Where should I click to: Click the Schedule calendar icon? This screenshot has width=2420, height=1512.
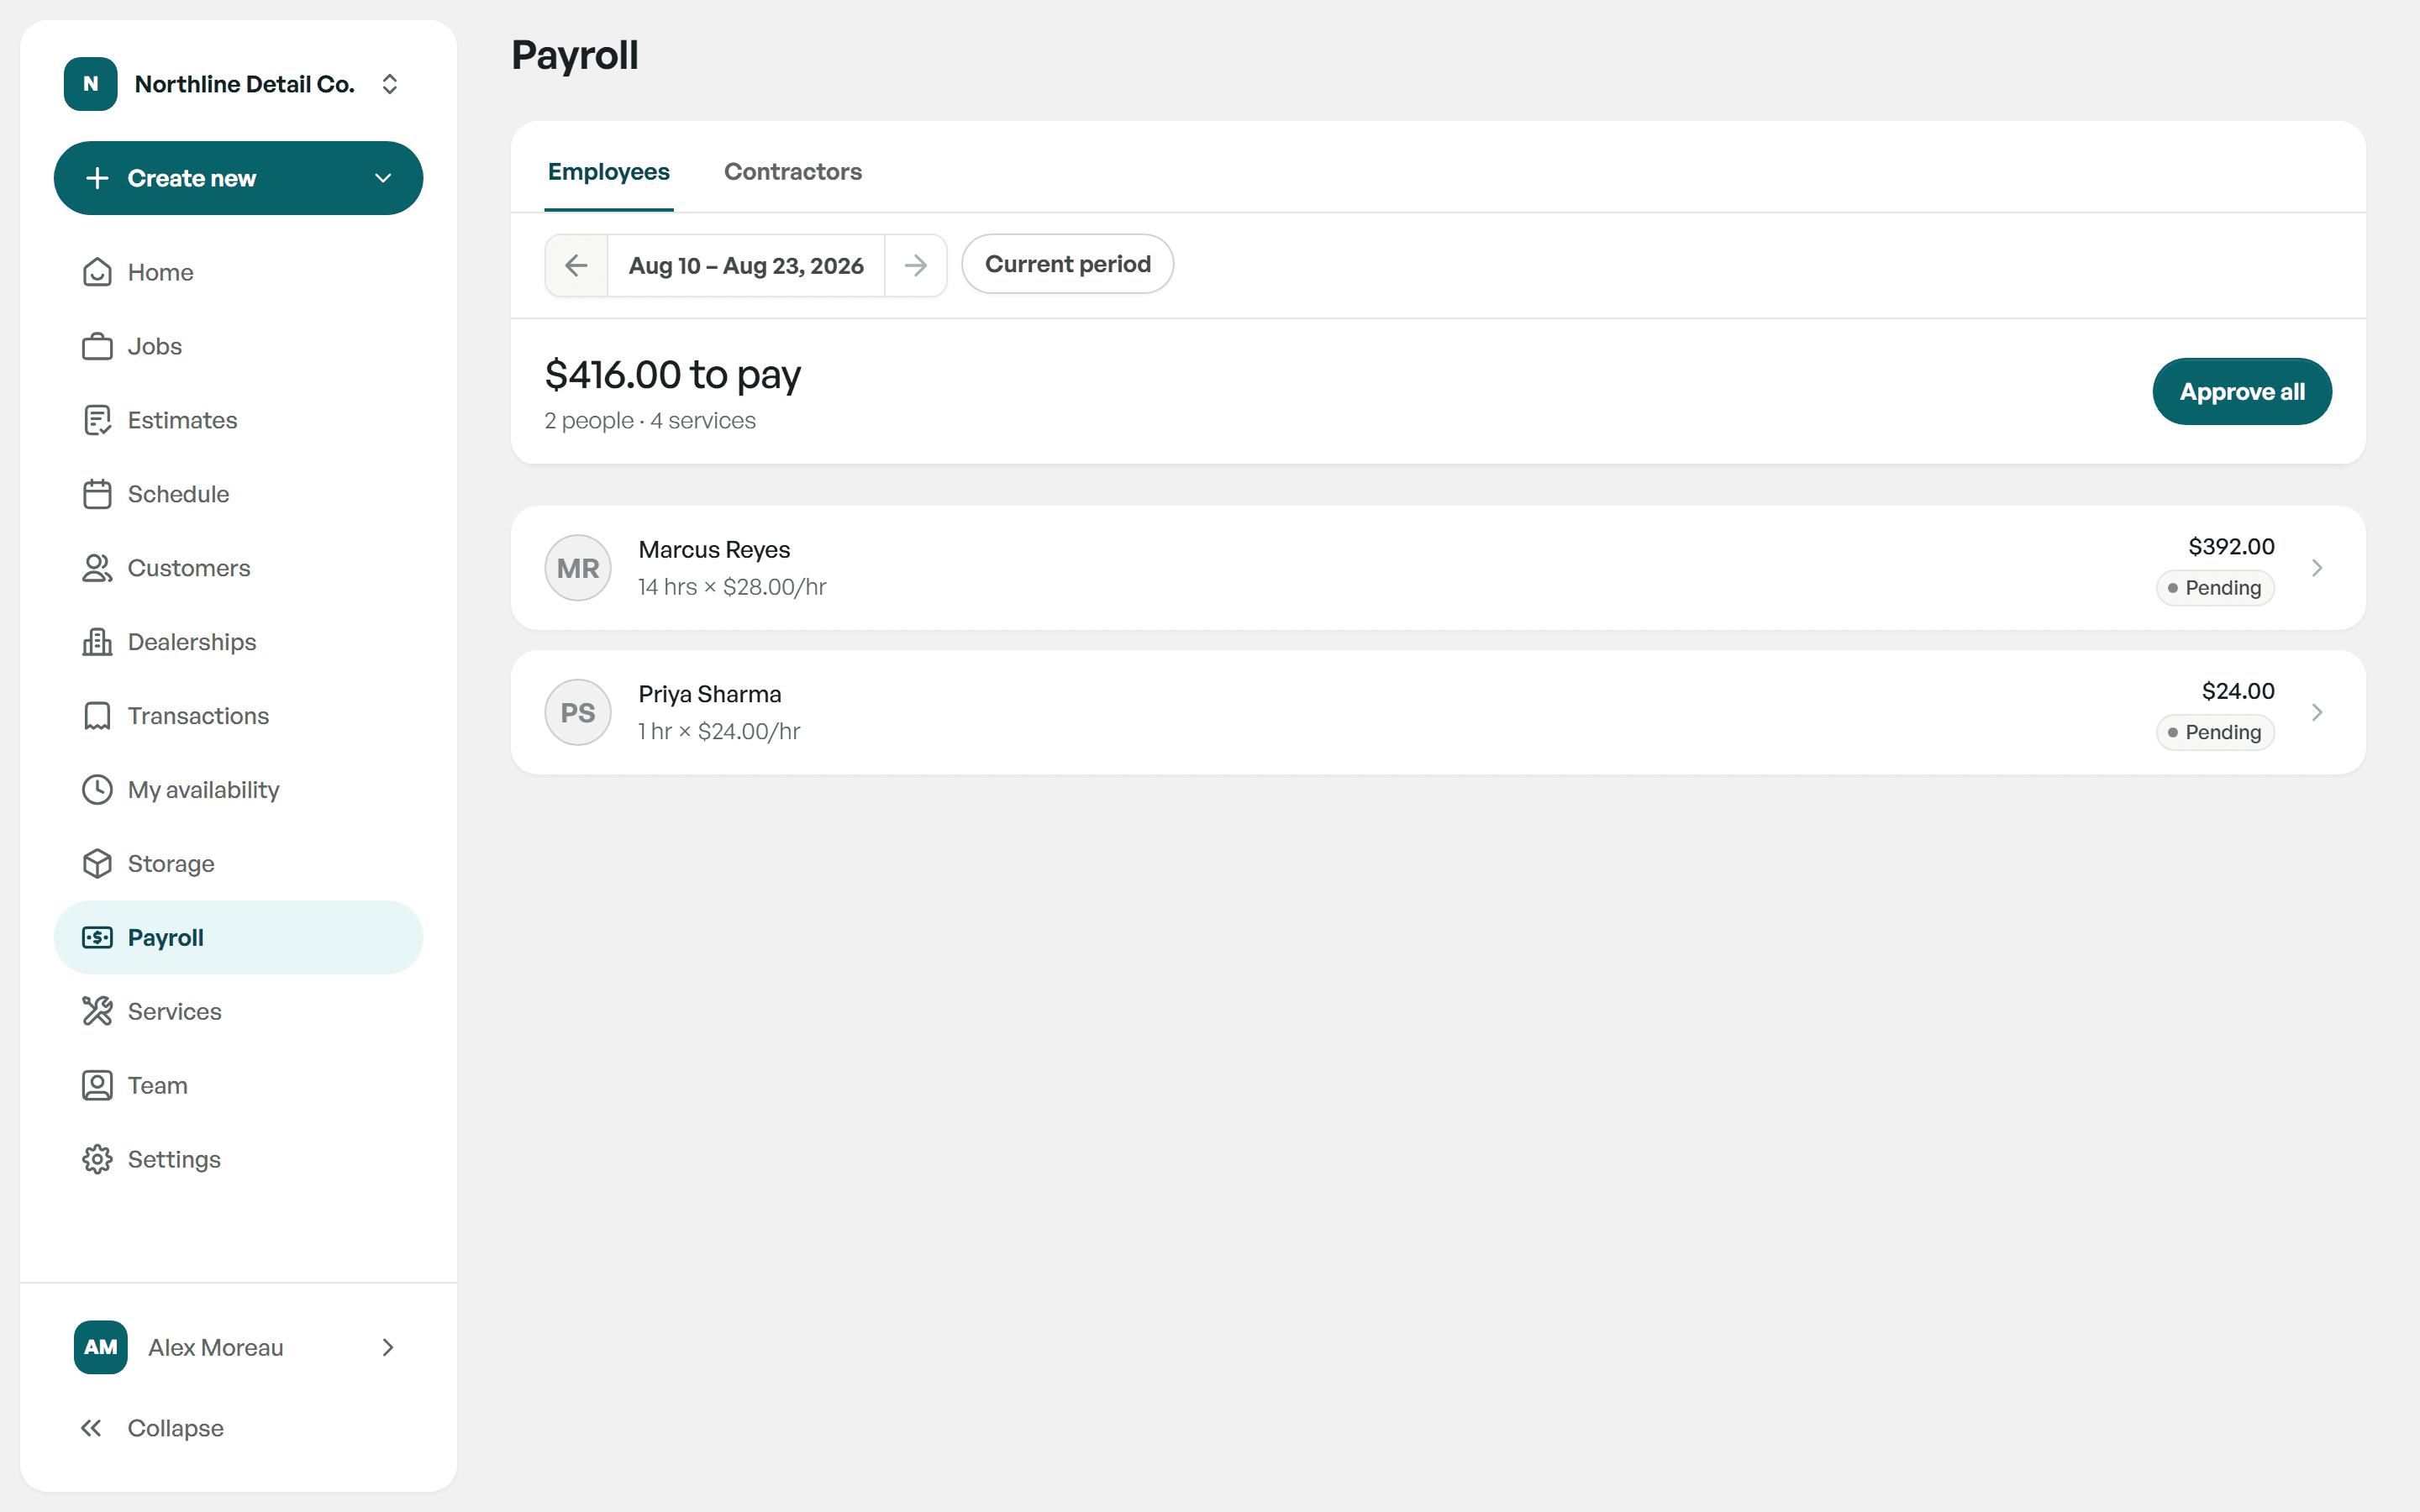(97, 494)
